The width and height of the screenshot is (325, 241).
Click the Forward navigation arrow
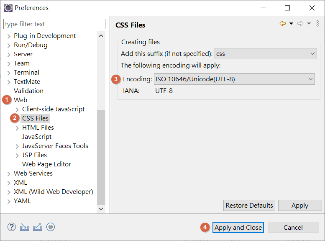click(x=300, y=24)
